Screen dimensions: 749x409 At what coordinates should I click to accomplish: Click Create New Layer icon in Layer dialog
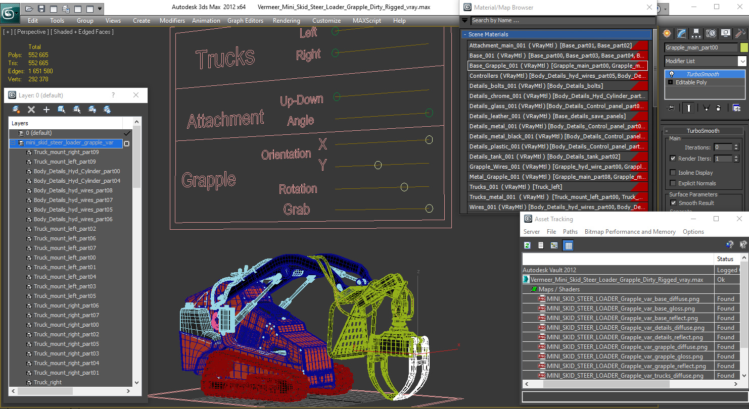tap(16, 109)
